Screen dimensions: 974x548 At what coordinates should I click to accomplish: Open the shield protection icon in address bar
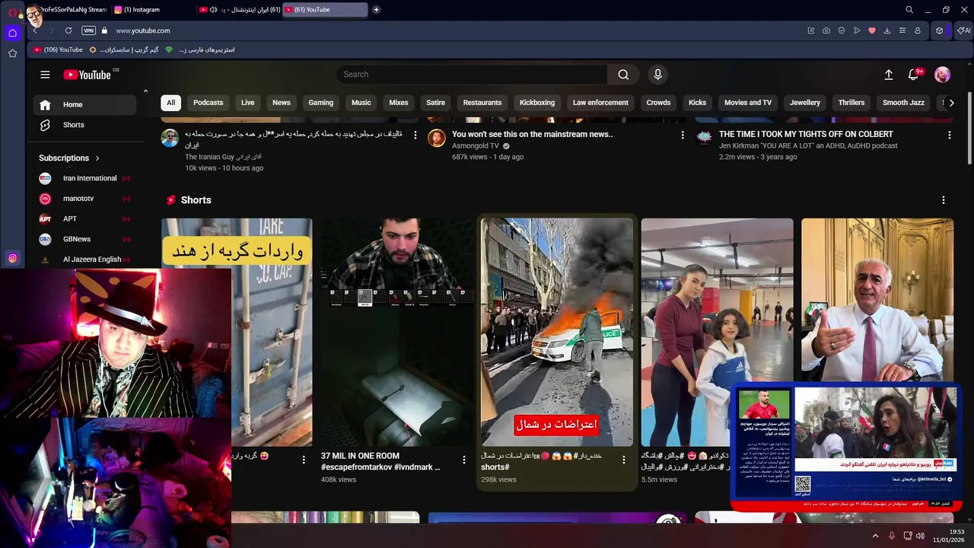[842, 30]
